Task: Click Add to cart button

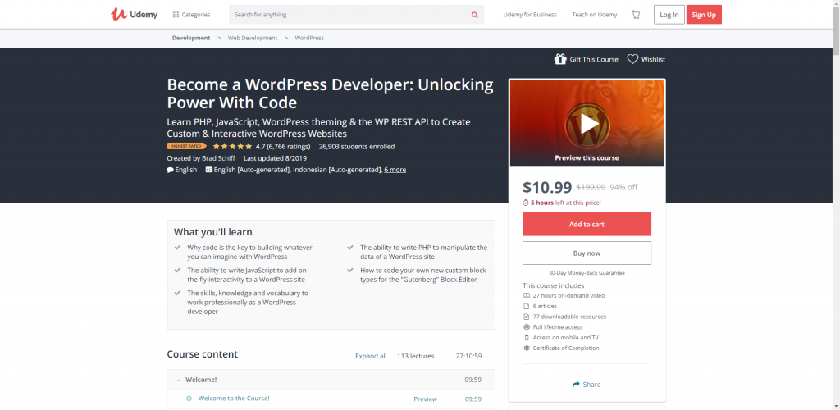Action: (x=587, y=224)
